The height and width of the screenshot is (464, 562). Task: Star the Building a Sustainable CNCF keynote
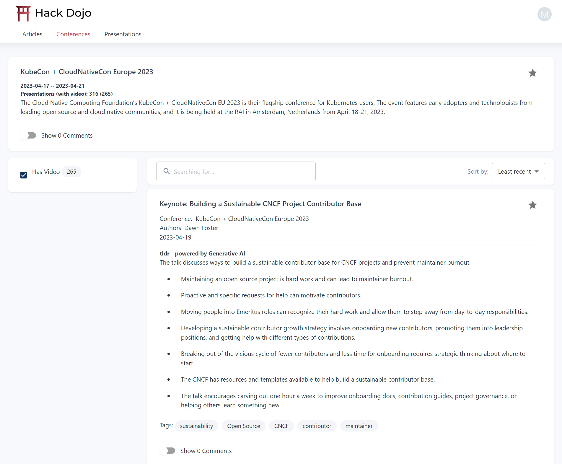[x=532, y=205]
